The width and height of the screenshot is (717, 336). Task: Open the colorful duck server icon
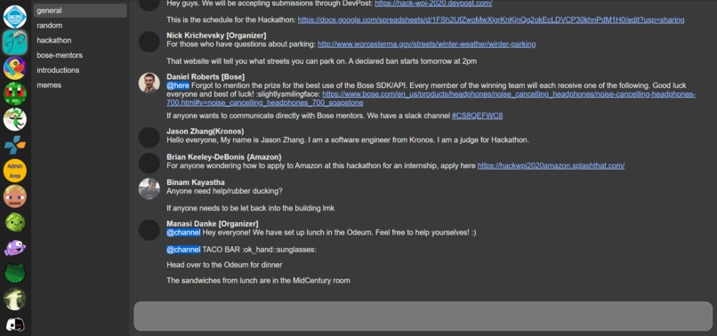(x=15, y=68)
